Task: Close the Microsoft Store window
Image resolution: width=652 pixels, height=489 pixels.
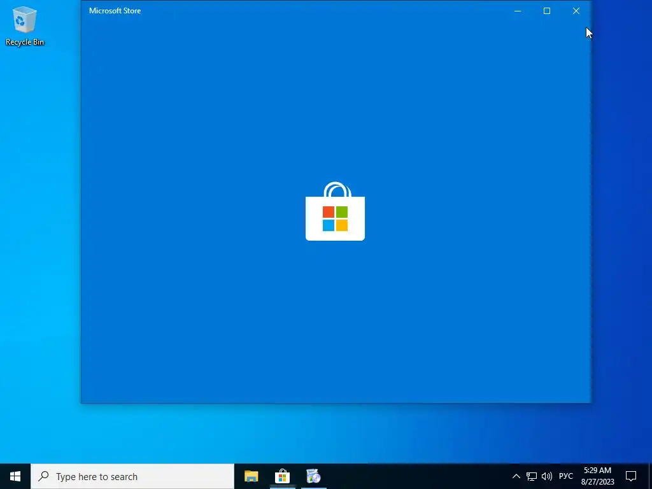Action: pos(576,11)
